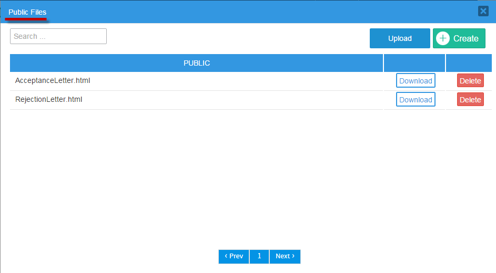Viewport: 496px width, 273px height.
Task: Close the Public Files dialog
Action: point(483,11)
